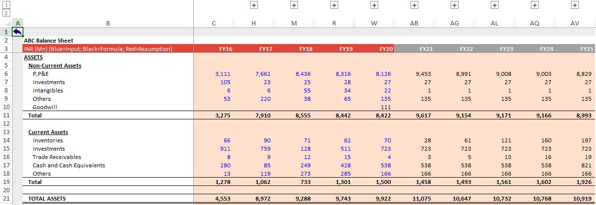596x205 pixels.
Task: Select row 11 header
Action: point(6,115)
